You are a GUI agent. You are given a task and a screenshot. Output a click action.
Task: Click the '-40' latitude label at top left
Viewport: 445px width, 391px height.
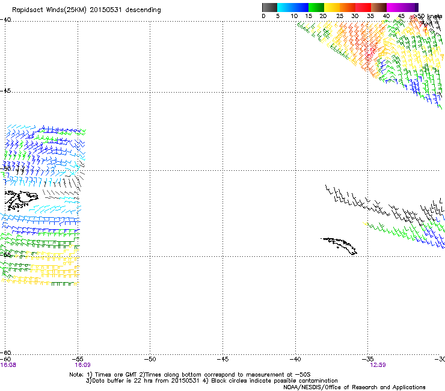pyautogui.click(x=5, y=20)
